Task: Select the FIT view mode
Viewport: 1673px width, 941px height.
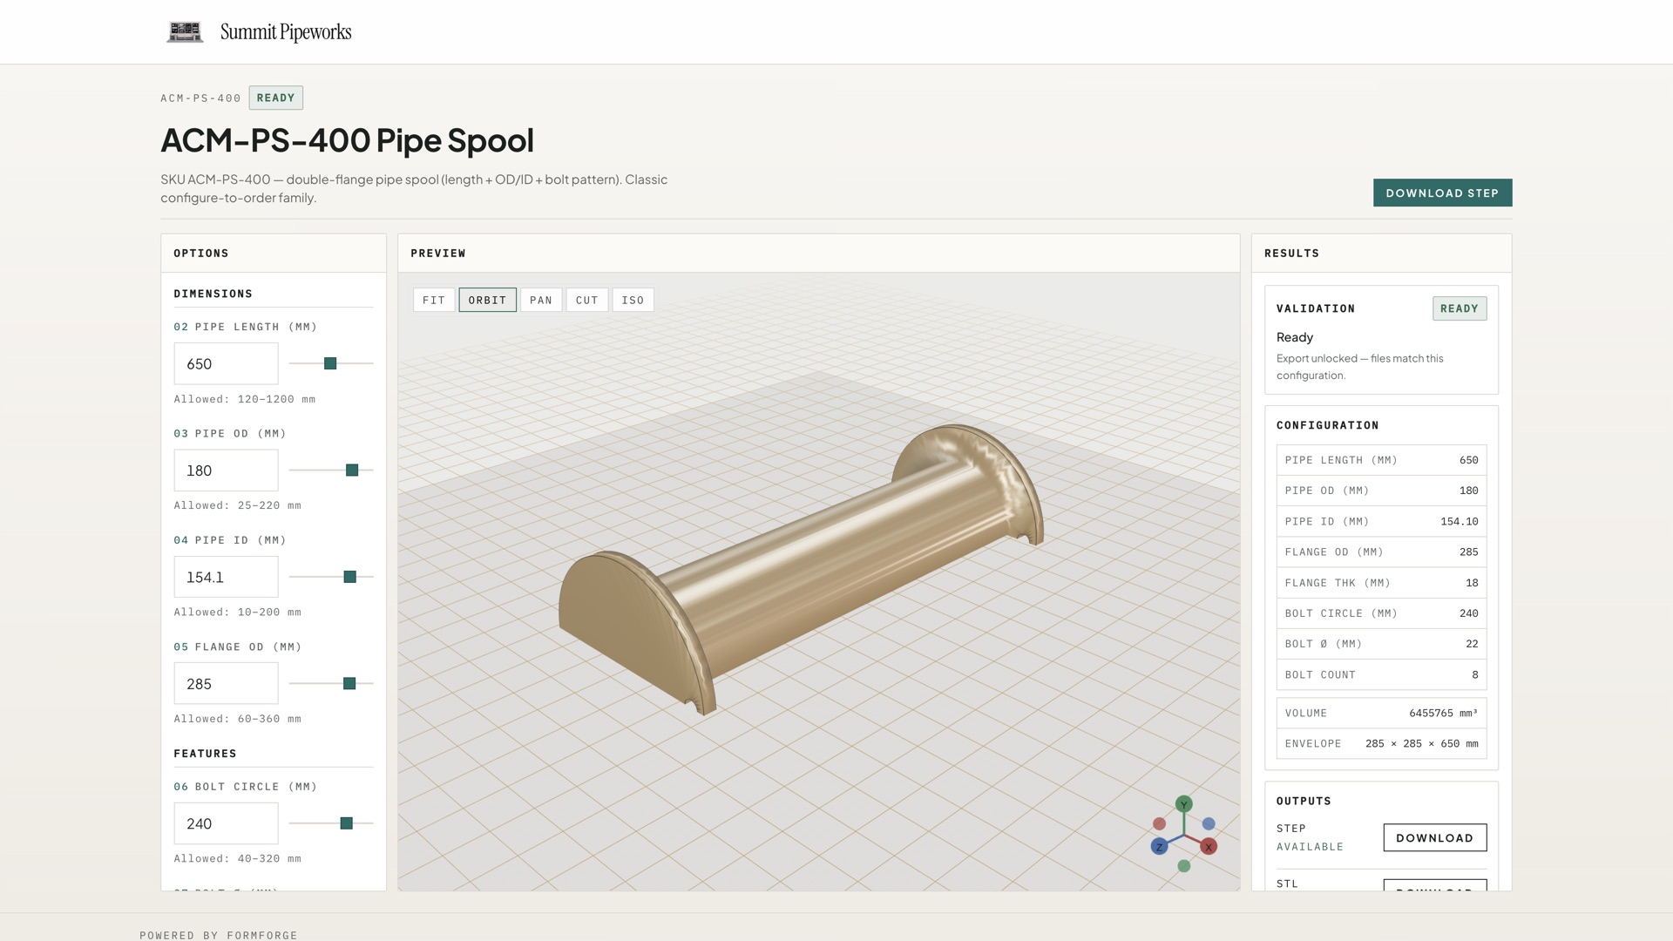Action: click(x=434, y=300)
